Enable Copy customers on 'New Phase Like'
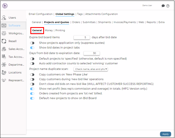The width and height of the screenshot is (175, 138). point(32,75)
